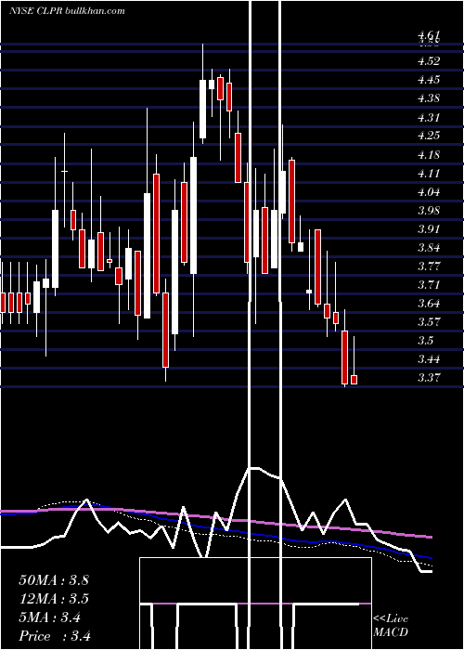Click the 4.25 price axis label
The width and height of the screenshot is (464, 650).
429,136
